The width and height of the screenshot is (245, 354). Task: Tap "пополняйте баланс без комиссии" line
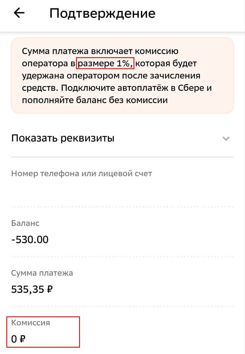click(94, 100)
